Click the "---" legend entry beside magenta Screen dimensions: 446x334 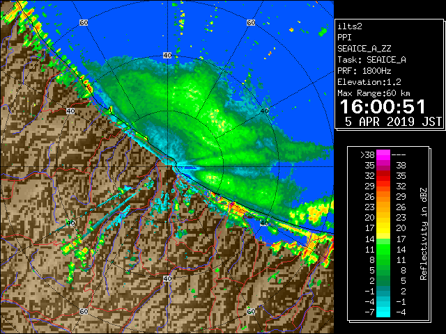[399, 155]
